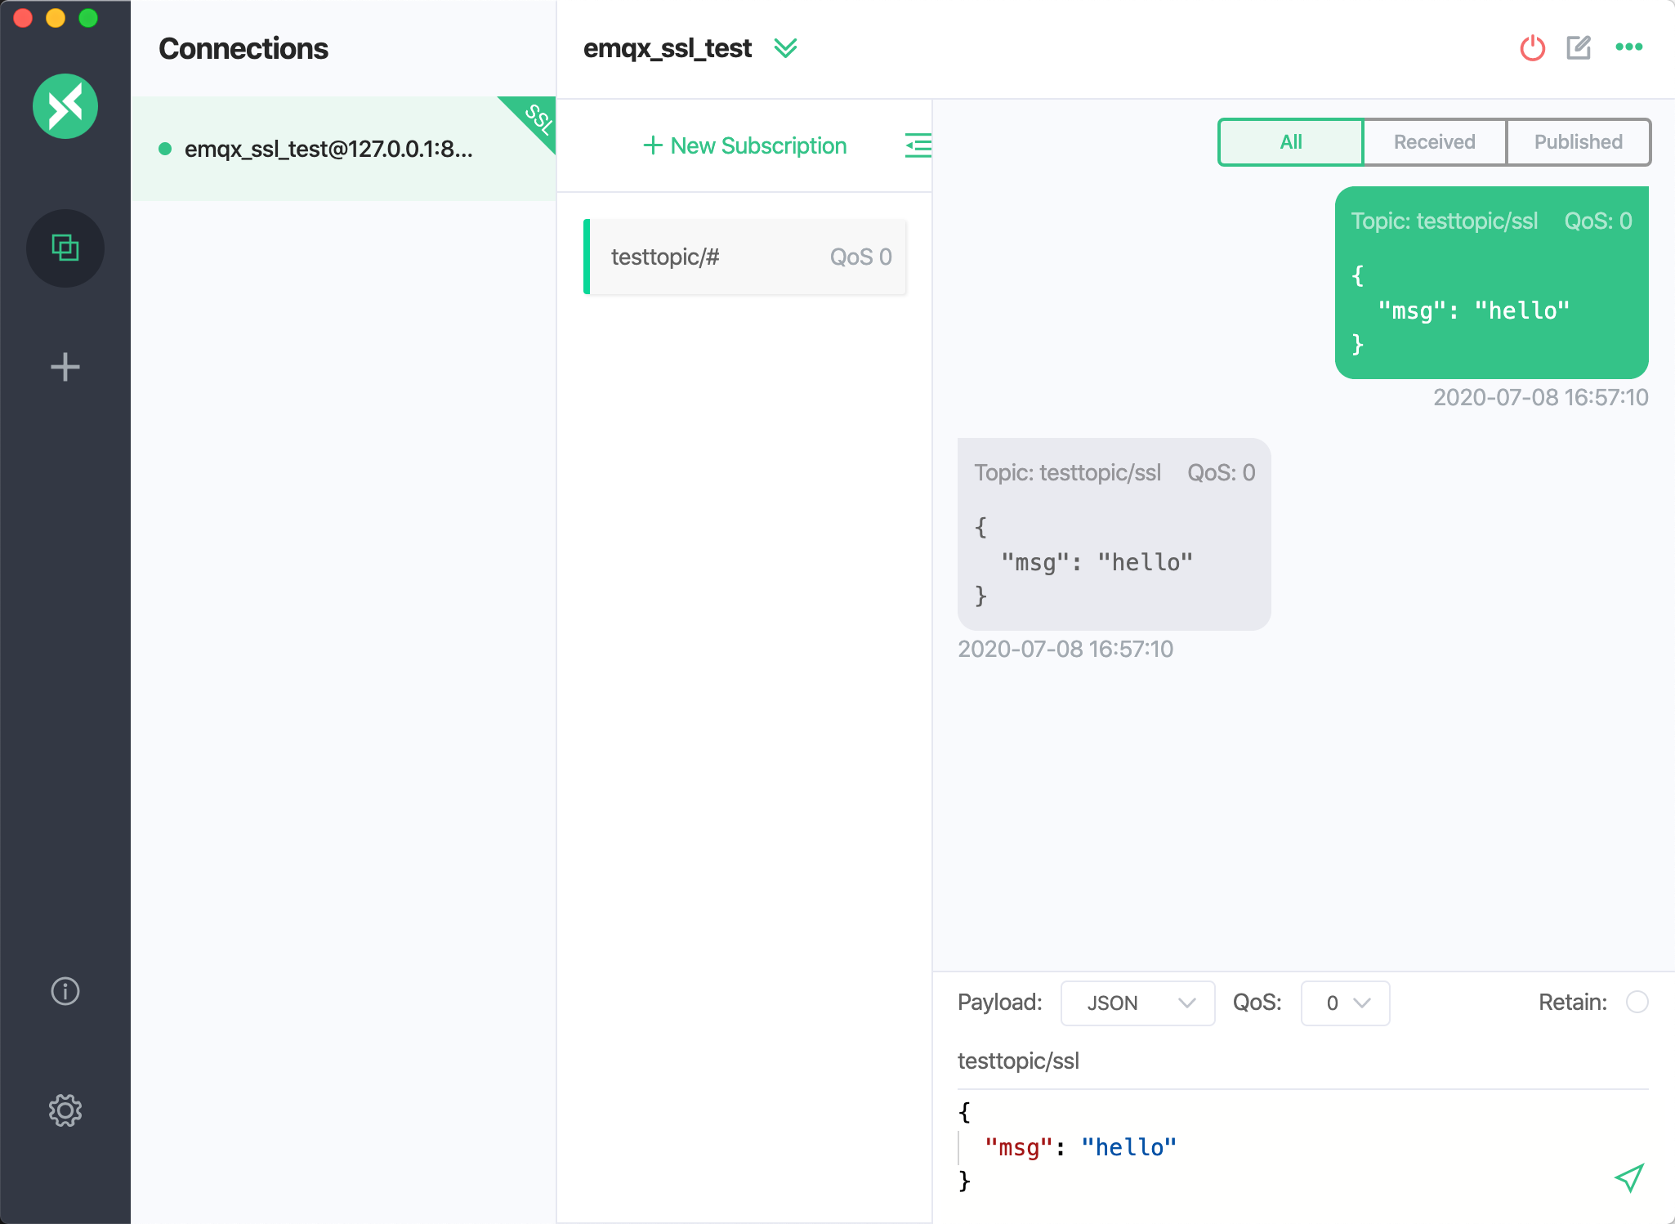
Task: Select the Published messages tab
Action: pos(1578,142)
